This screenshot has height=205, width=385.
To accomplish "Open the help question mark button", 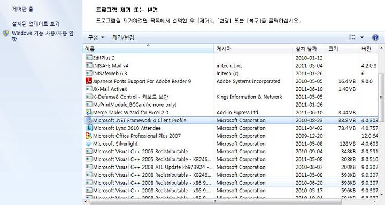I will (375, 37).
